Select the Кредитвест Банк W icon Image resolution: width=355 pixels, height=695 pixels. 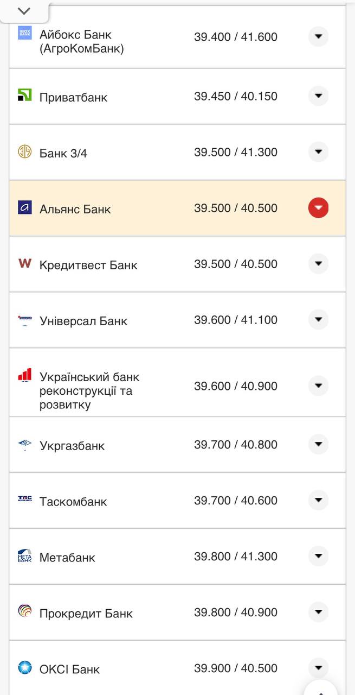(24, 263)
